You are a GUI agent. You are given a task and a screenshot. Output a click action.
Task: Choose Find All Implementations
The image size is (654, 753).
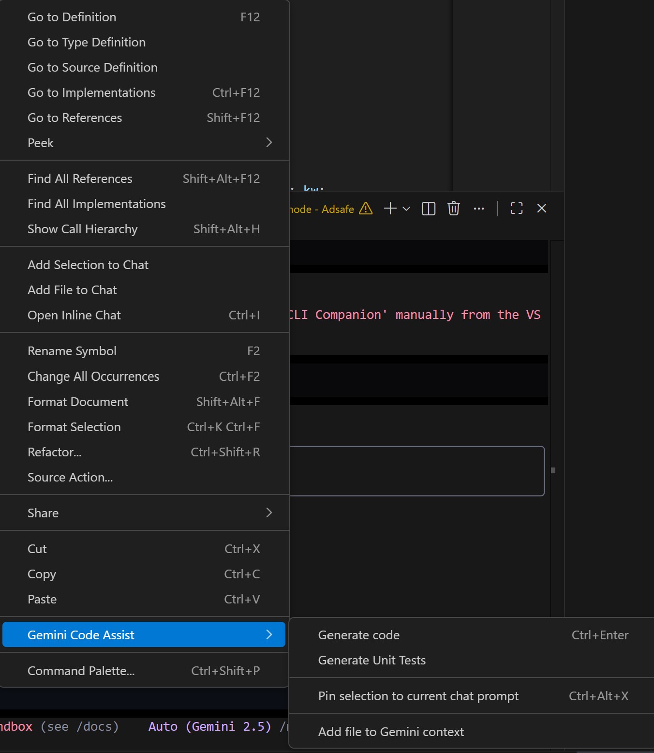144,204
